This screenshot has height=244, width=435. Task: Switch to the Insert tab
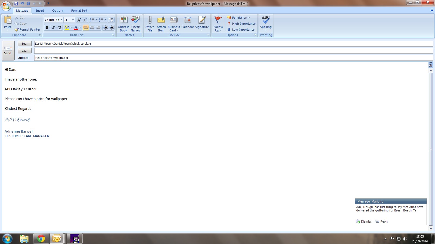[x=40, y=11]
